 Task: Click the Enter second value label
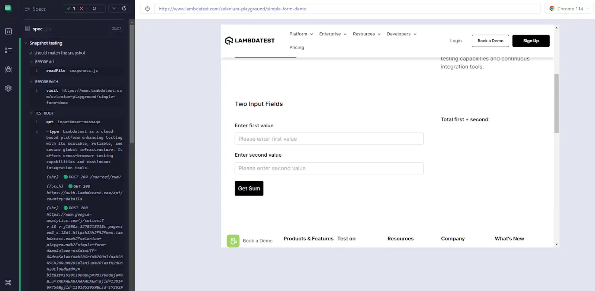pos(258,155)
